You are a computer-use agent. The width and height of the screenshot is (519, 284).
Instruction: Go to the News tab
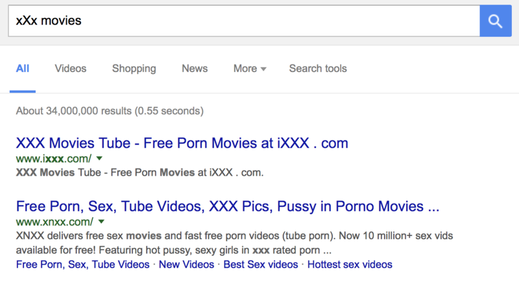coord(195,69)
